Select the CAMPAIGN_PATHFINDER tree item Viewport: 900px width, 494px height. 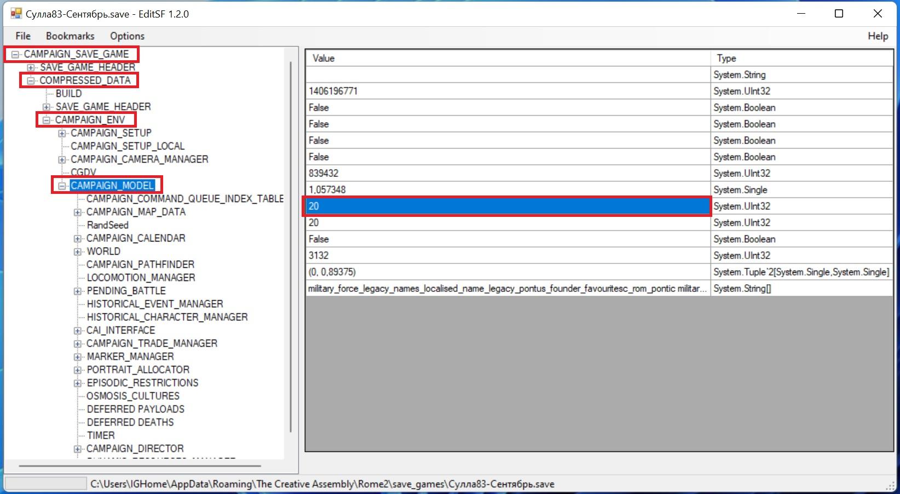coord(140,265)
